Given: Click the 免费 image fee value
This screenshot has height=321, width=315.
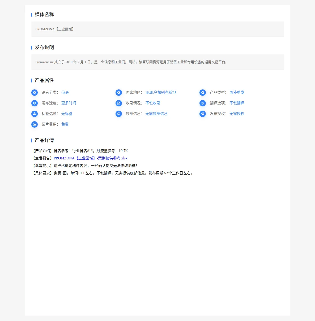Looking at the screenshot, I should [x=65, y=124].
